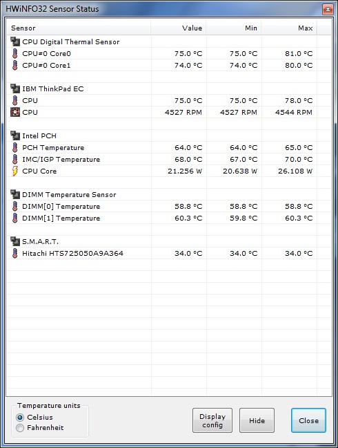Click the thermometer icon beside IMC/IGP Temperature
The width and height of the screenshot is (338, 448).
pyautogui.click(x=14, y=159)
